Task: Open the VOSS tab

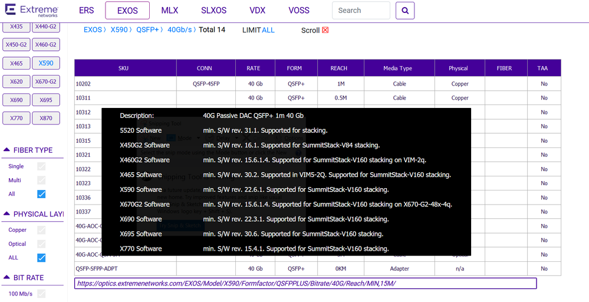Action: coord(299,11)
